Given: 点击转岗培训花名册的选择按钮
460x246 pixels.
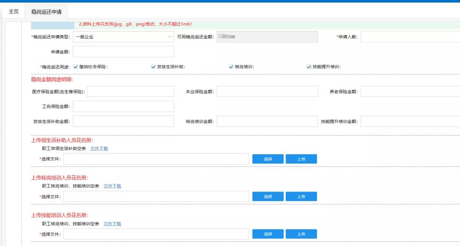Looking at the screenshot, I should (x=268, y=196).
